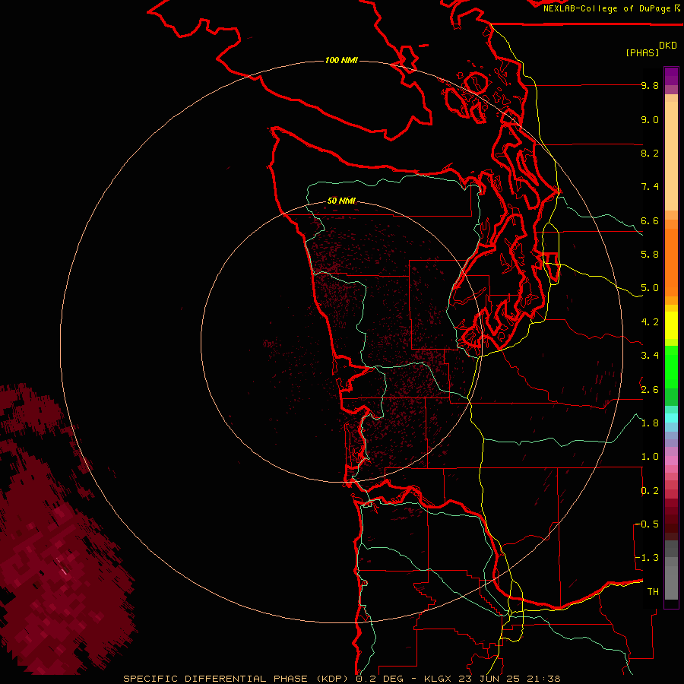Click the KLGX station identifier in caption

[438, 679]
